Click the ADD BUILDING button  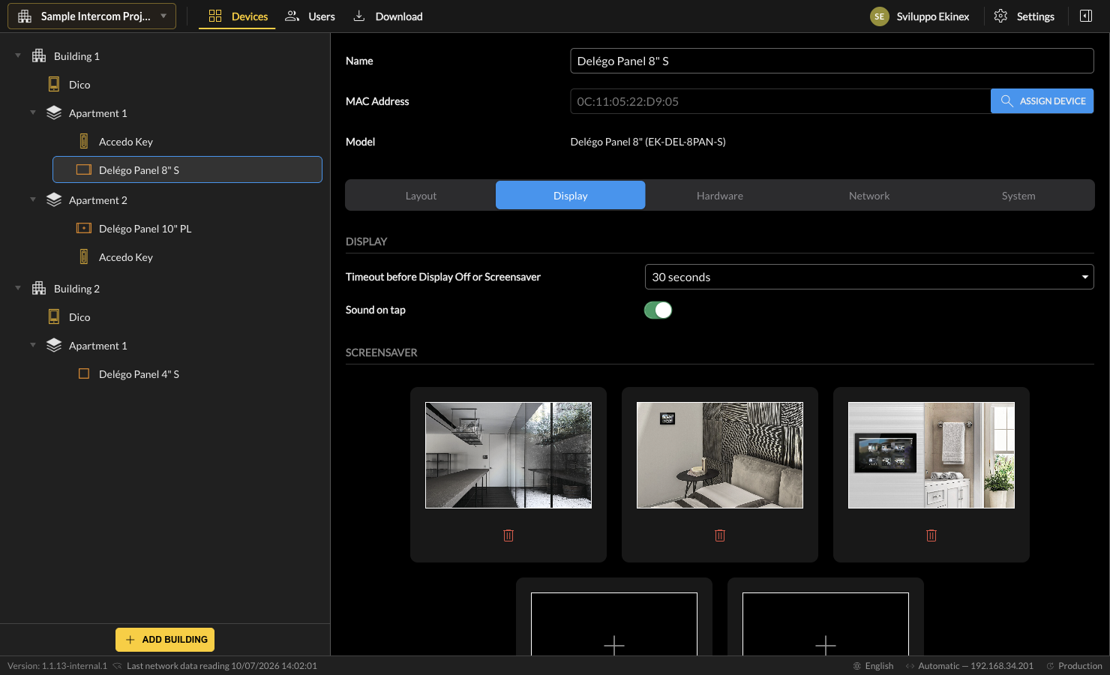tap(165, 640)
